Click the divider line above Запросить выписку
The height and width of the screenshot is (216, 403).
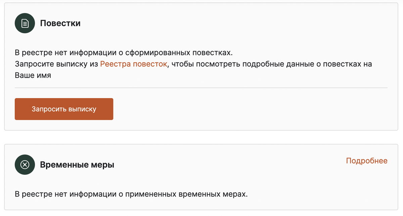click(201, 88)
